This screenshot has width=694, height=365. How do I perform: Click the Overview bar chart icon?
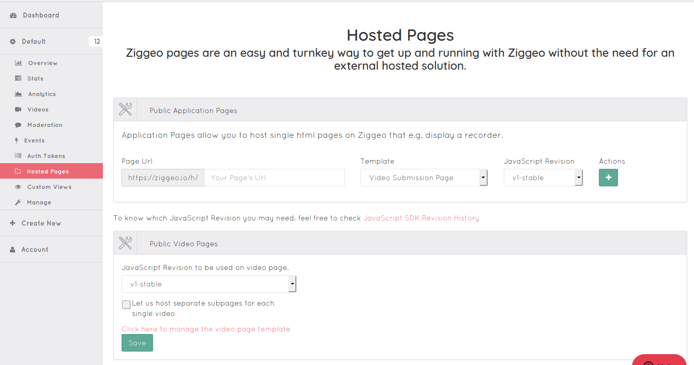click(x=18, y=63)
